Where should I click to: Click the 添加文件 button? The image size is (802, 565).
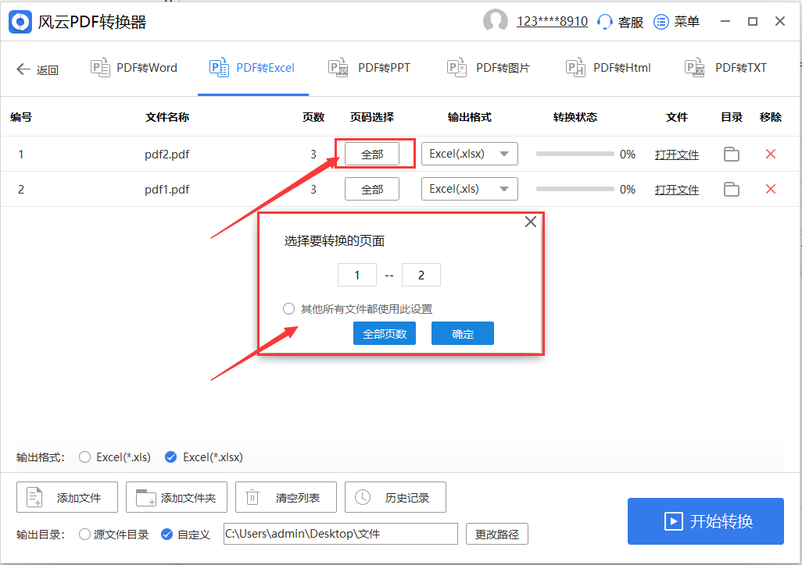67,497
